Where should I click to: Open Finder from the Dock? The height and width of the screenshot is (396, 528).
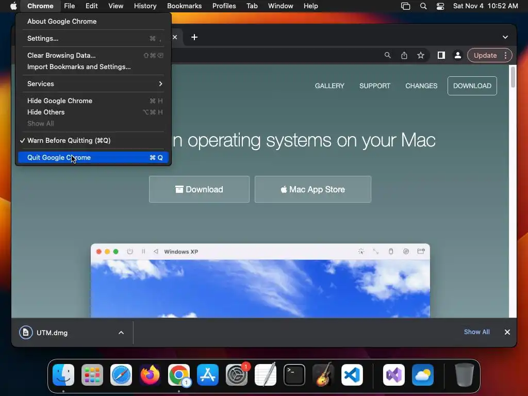click(63, 375)
